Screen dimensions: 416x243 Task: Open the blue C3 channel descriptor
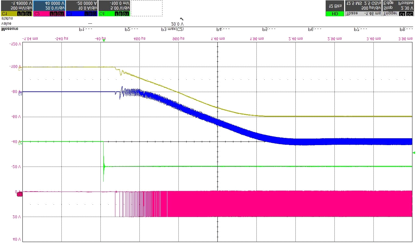click(81, 8)
